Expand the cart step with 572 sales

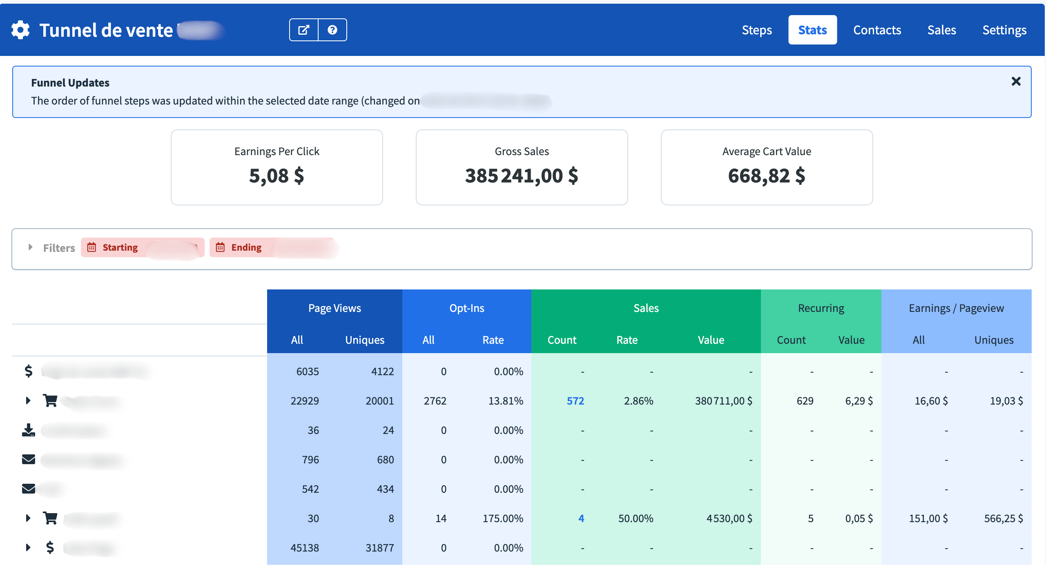click(28, 400)
